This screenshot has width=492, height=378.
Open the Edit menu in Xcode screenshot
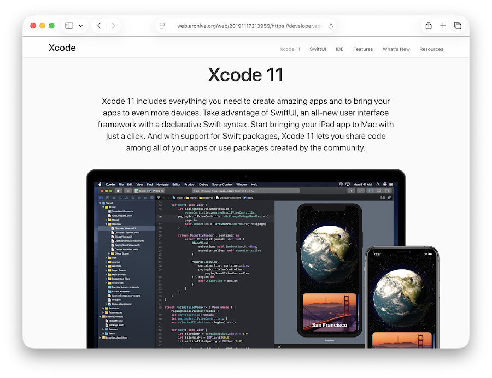tap(130, 184)
